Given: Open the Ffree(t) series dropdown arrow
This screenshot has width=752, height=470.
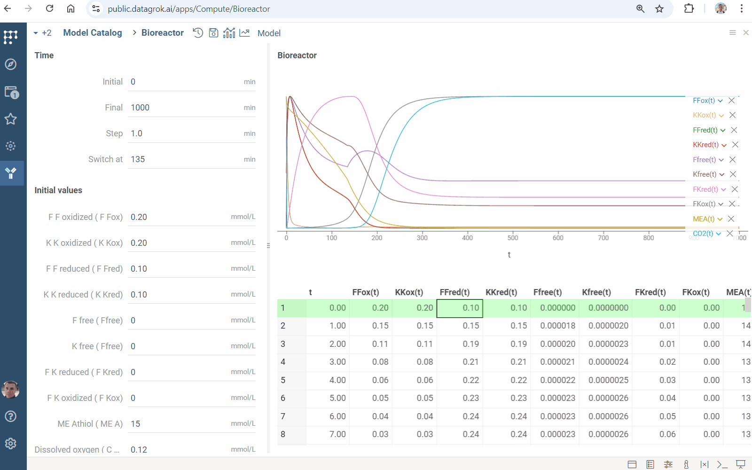Looking at the screenshot, I should (x=721, y=160).
